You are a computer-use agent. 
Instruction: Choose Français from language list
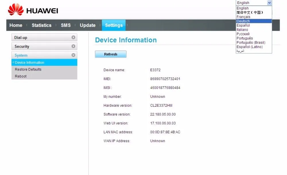click(254, 17)
